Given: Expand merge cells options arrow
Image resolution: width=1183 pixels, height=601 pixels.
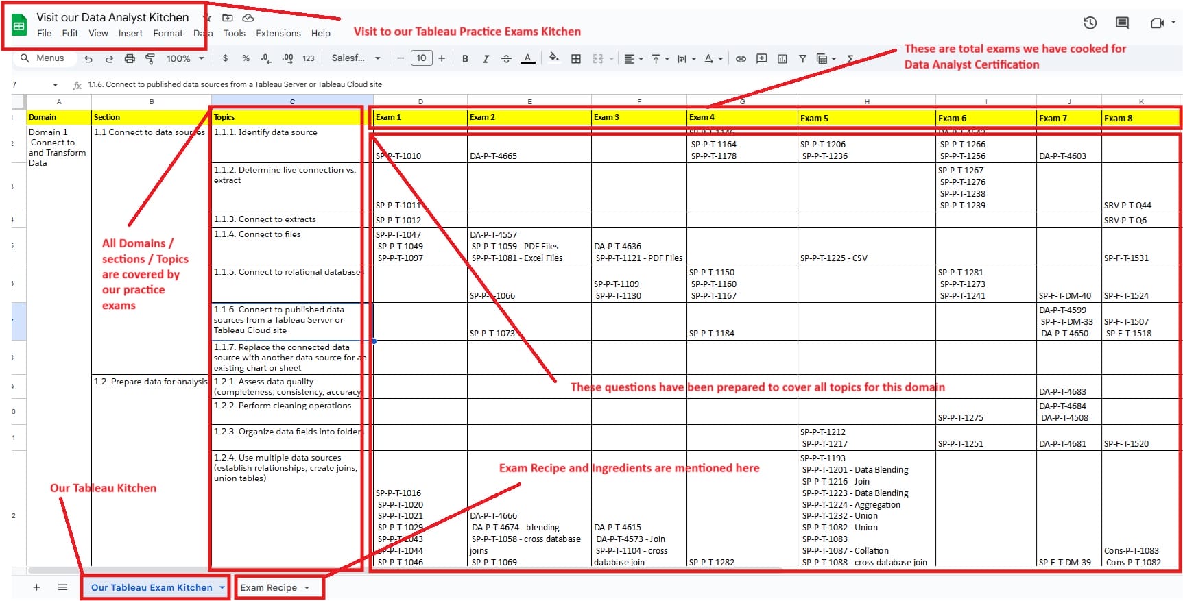Looking at the screenshot, I should click(611, 59).
